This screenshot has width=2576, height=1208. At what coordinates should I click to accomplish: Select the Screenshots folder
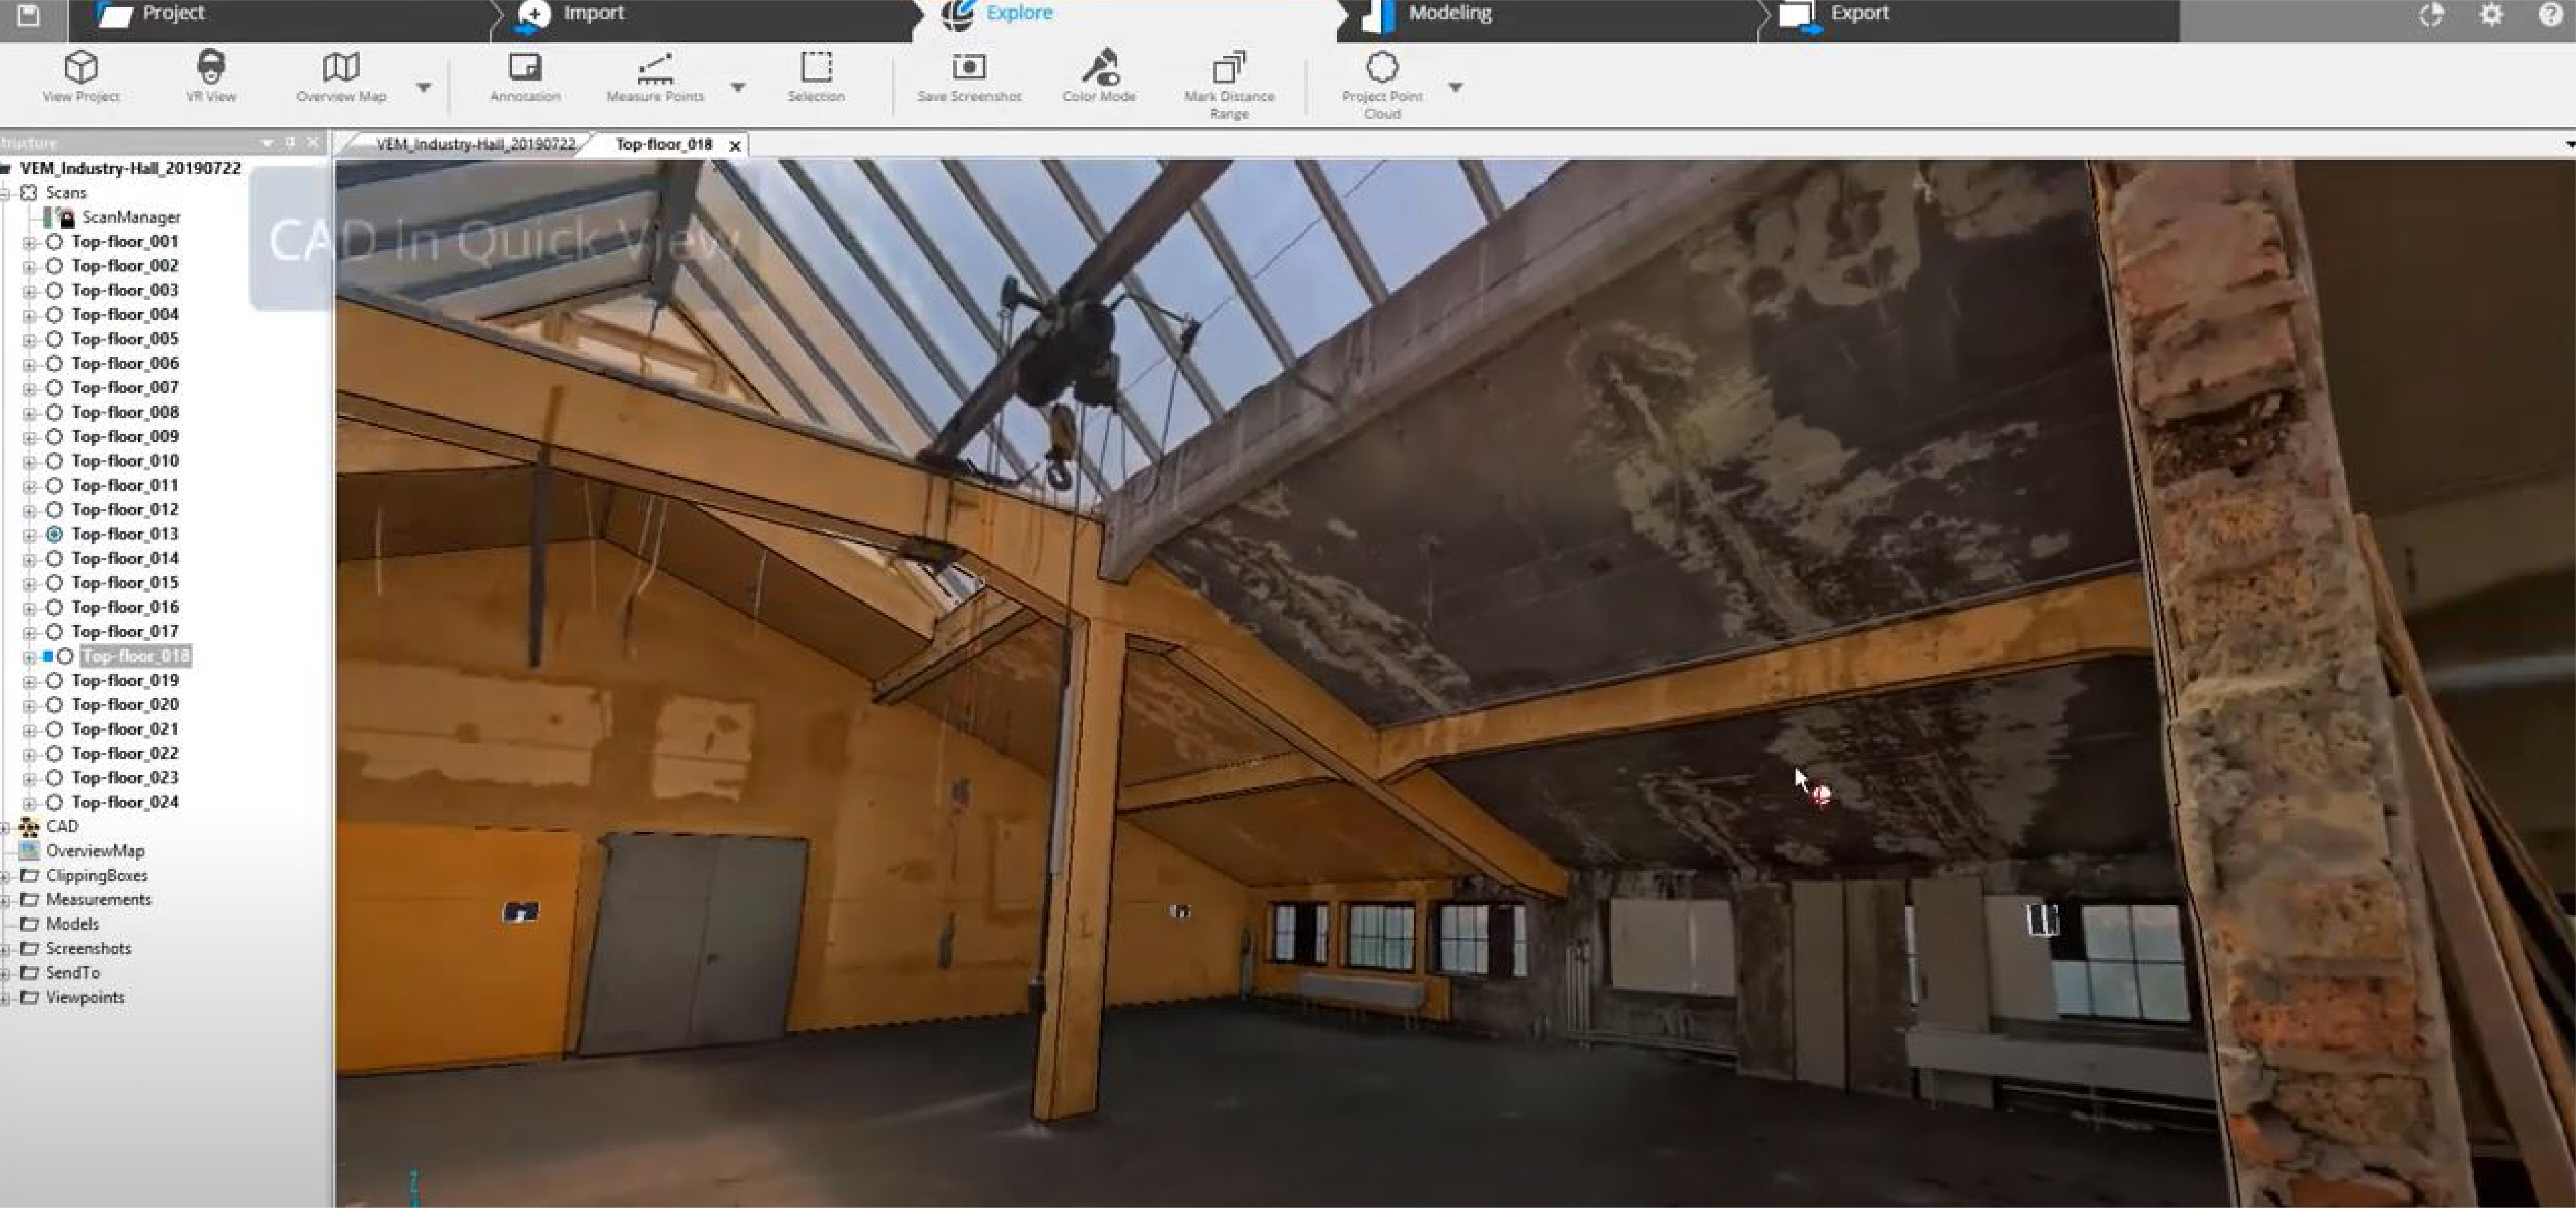tap(88, 948)
